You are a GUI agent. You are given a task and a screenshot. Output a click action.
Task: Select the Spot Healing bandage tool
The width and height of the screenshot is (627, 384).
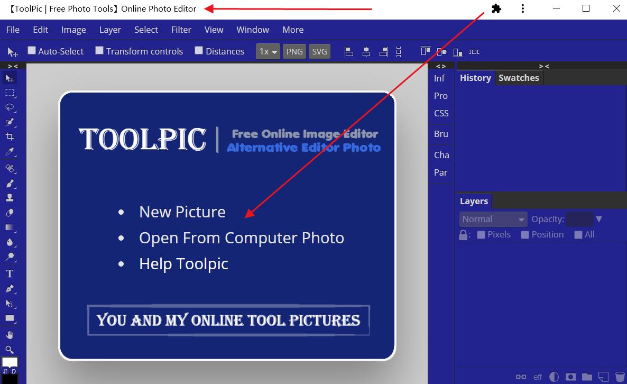(10, 168)
